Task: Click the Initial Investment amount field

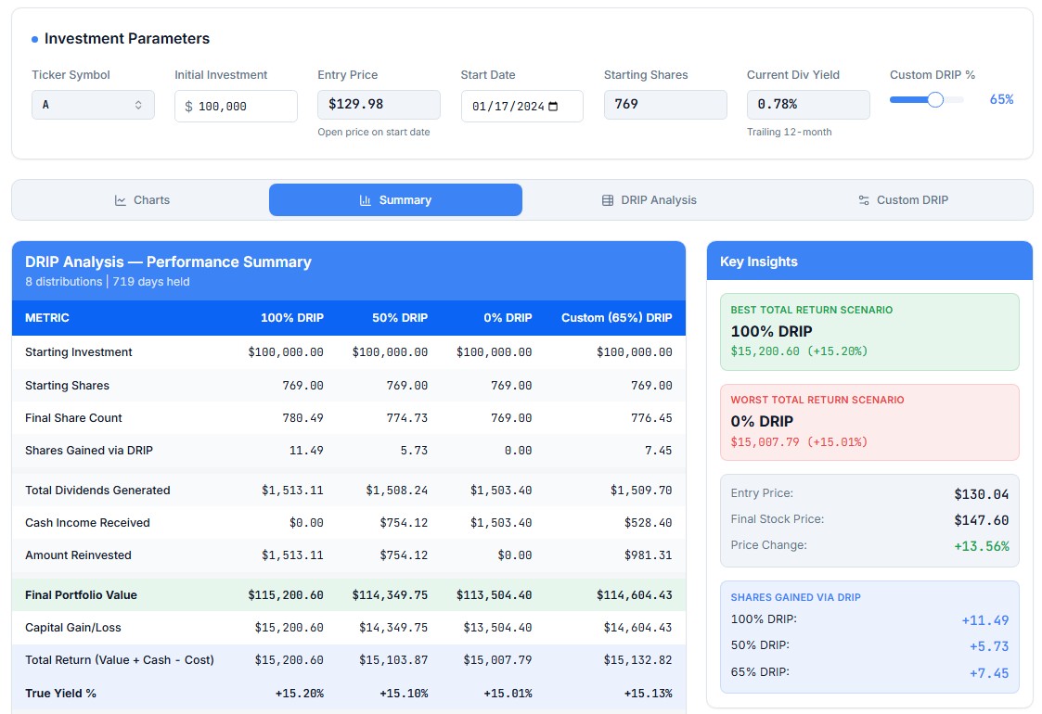Action: [x=241, y=107]
